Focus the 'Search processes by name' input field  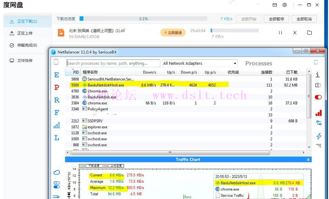click(113, 63)
